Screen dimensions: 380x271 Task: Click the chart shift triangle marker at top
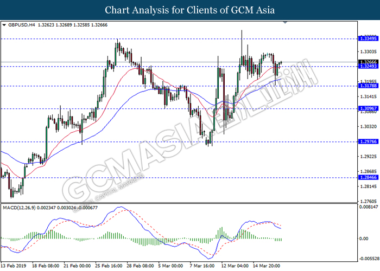[x=285, y=23]
